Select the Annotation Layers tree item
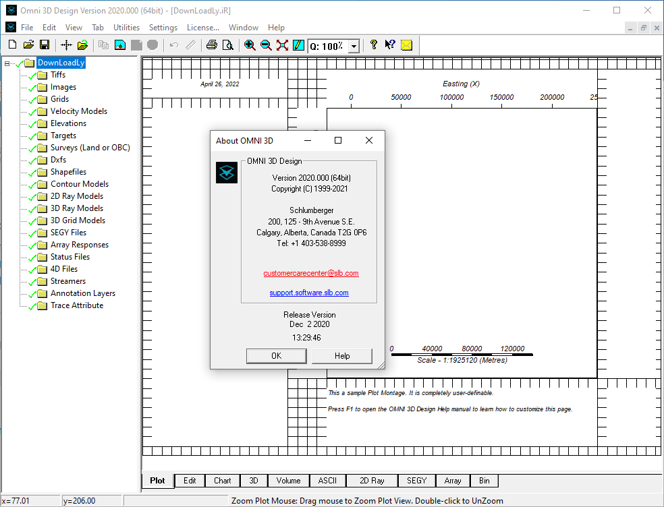Screen dimensions: 664x507 [x=83, y=293]
